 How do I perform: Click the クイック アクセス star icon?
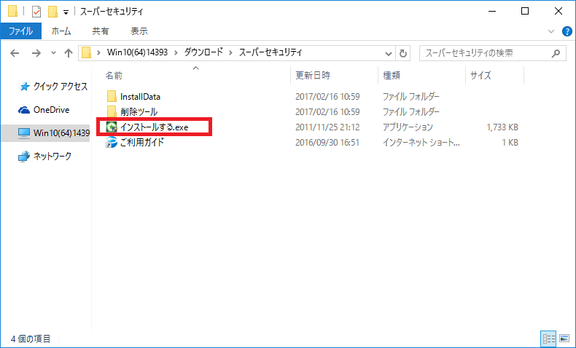pyautogui.click(x=25, y=87)
